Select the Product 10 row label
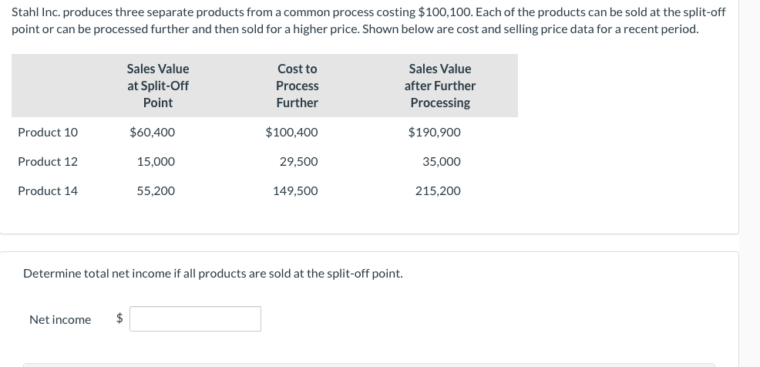The height and width of the screenshot is (367, 760). pyautogui.click(x=48, y=132)
